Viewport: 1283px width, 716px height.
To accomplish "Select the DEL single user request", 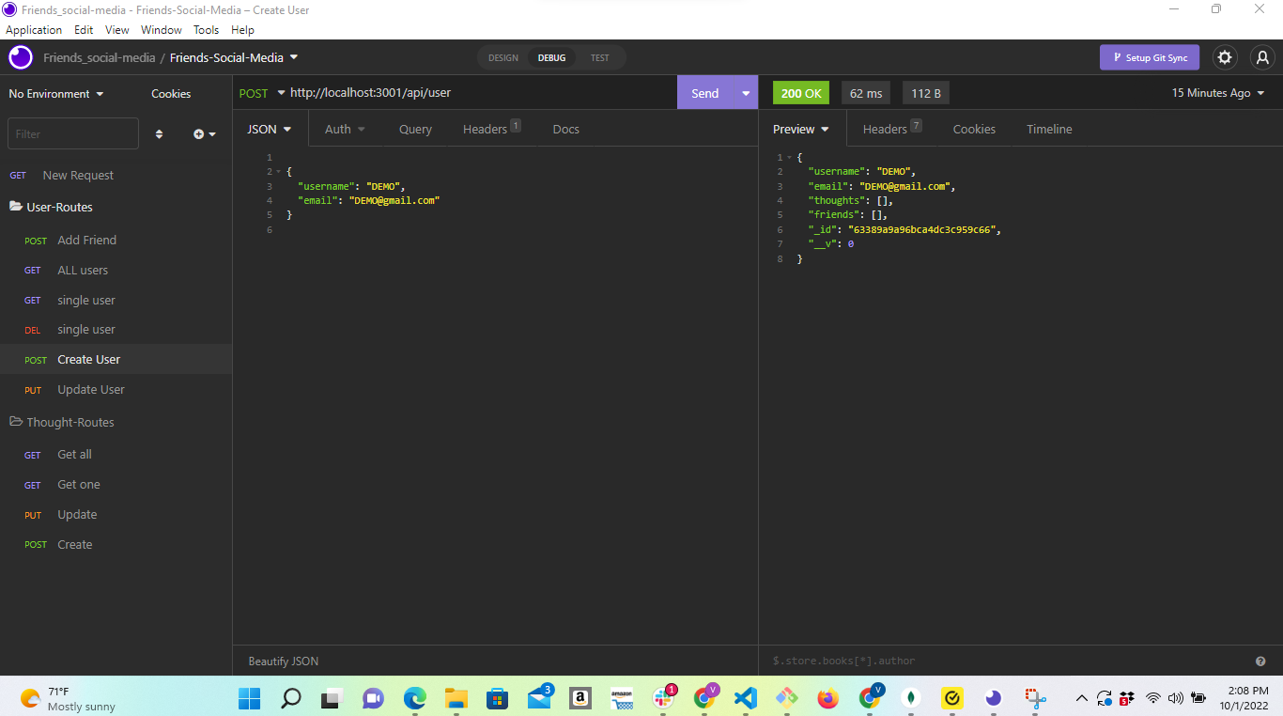I will (85, 330).
